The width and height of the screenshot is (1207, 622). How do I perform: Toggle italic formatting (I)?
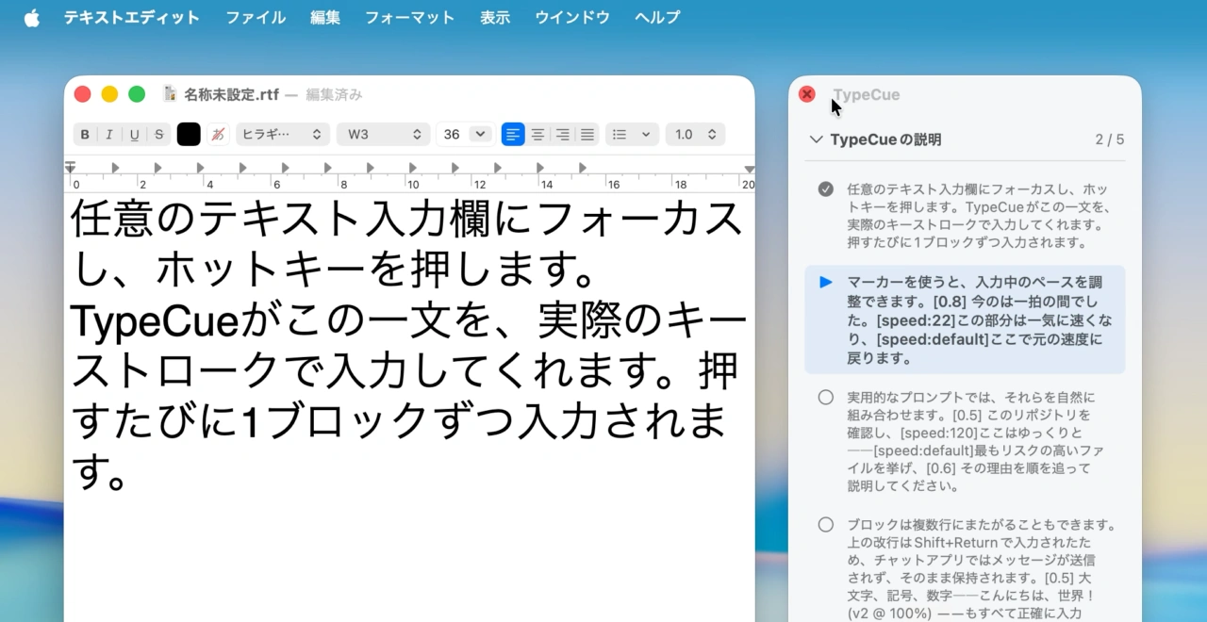[109, 135]
